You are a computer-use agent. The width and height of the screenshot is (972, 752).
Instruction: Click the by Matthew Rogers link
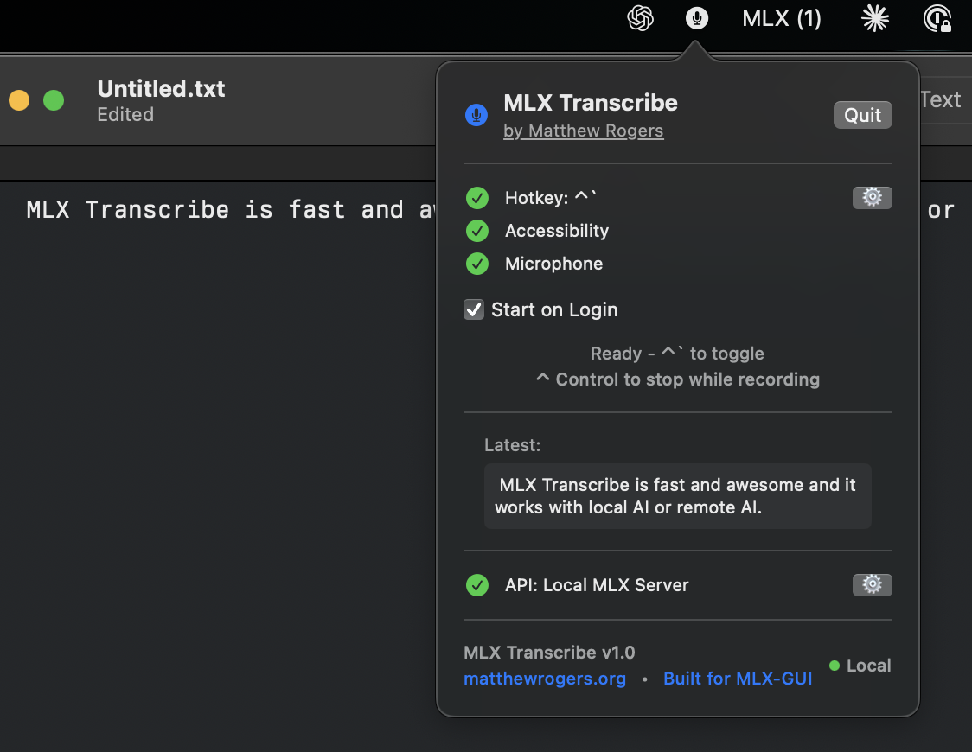pos(583,131)
